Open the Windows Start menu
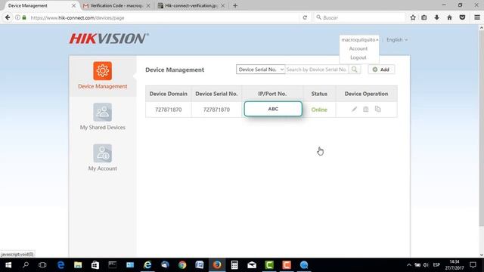The height and width of the screenshot is (272, 484). coord(8,265)
